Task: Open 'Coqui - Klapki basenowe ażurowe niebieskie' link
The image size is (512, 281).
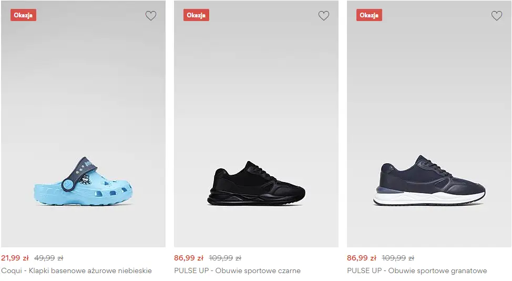Action: coord(76,270)
